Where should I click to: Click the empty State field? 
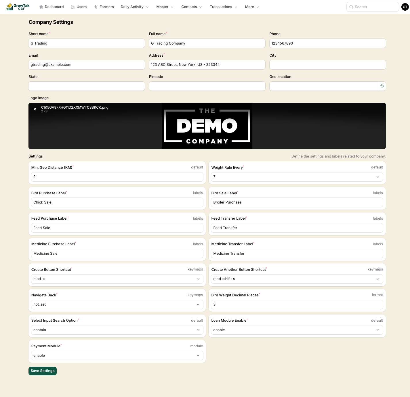pyautogui.click(x=87, y=86)
